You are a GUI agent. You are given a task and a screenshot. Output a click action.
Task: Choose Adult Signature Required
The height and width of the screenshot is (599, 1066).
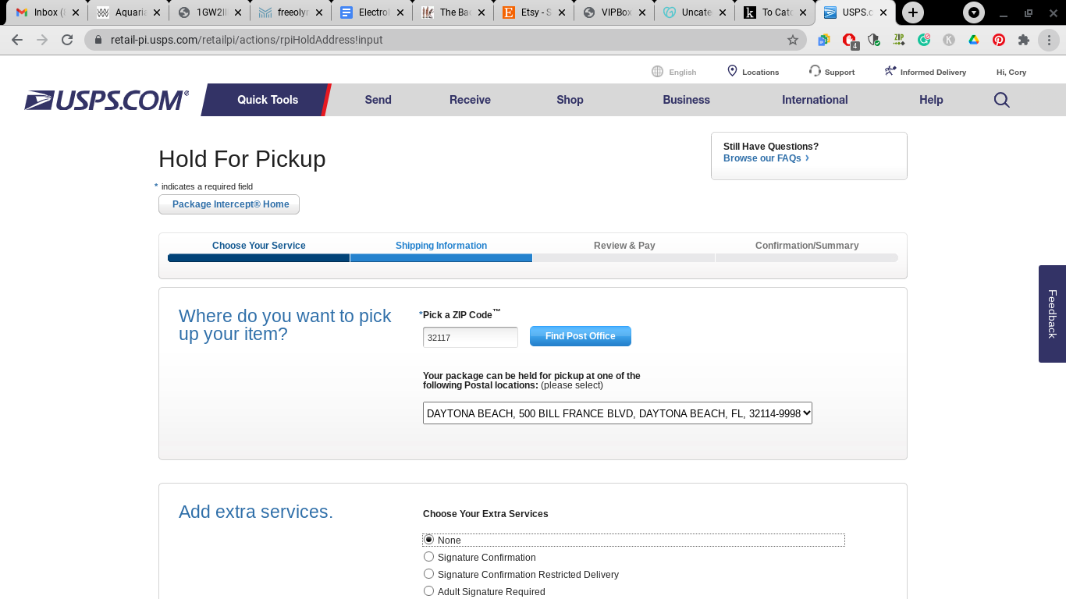(428, 590)
